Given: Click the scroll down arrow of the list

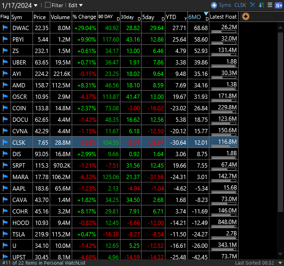Looking at the screenshot, I should coord(280,254).
